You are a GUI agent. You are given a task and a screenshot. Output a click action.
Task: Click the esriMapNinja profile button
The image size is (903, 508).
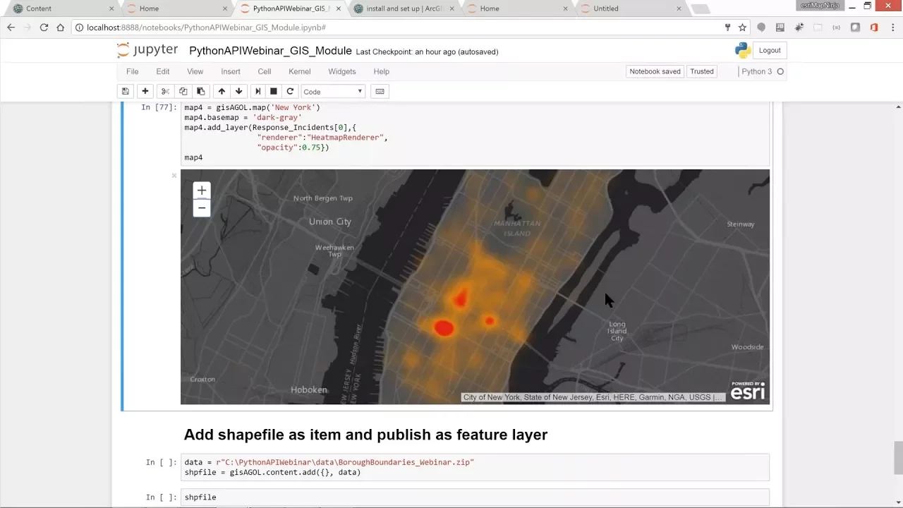coord(820,5)
